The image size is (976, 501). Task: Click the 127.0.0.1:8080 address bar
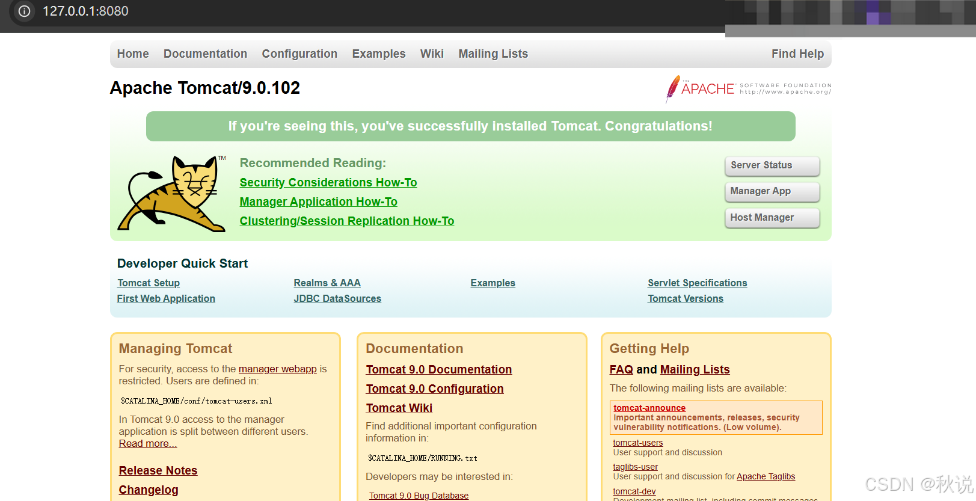point(85,11)
